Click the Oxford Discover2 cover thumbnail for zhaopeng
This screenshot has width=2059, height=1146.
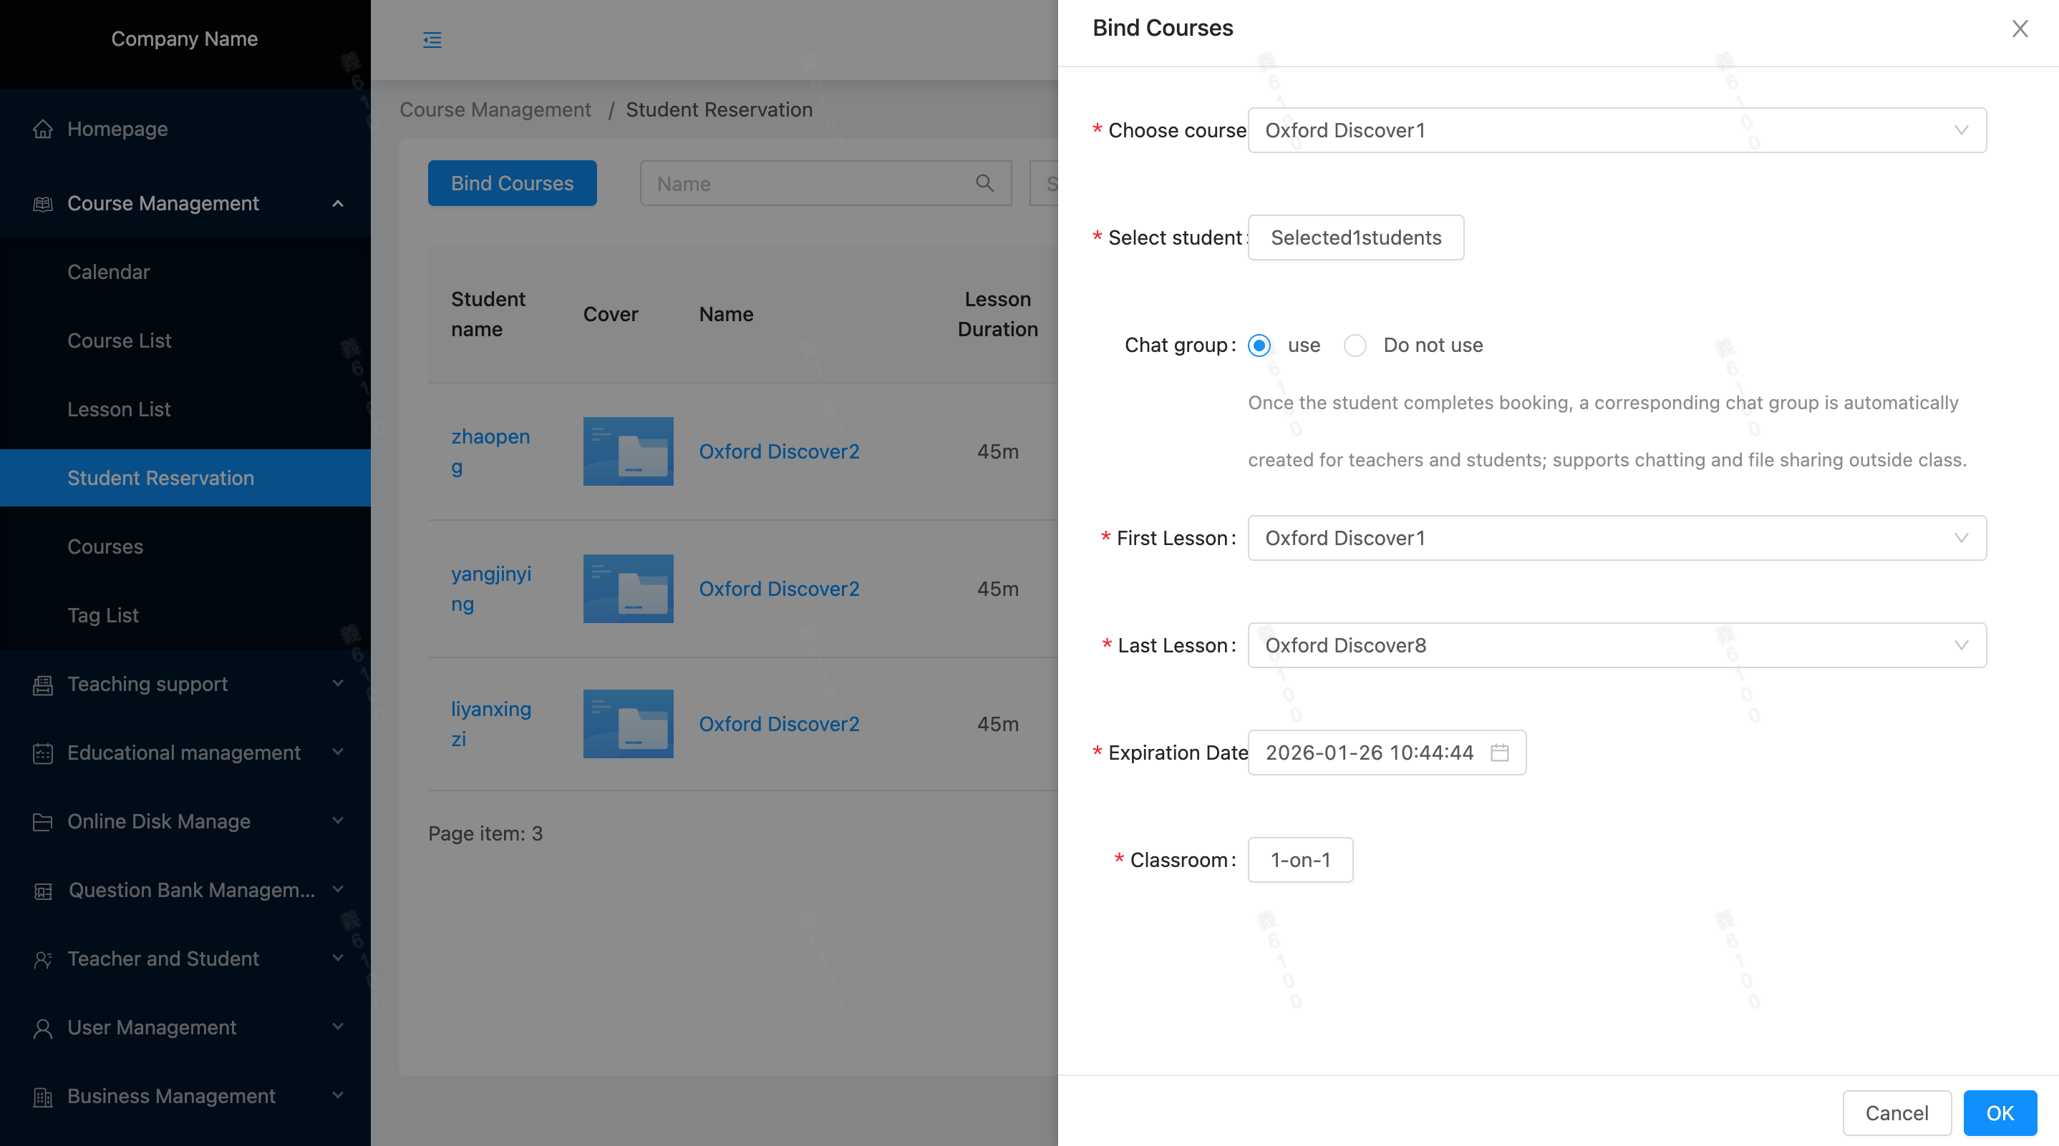point(627,451)
